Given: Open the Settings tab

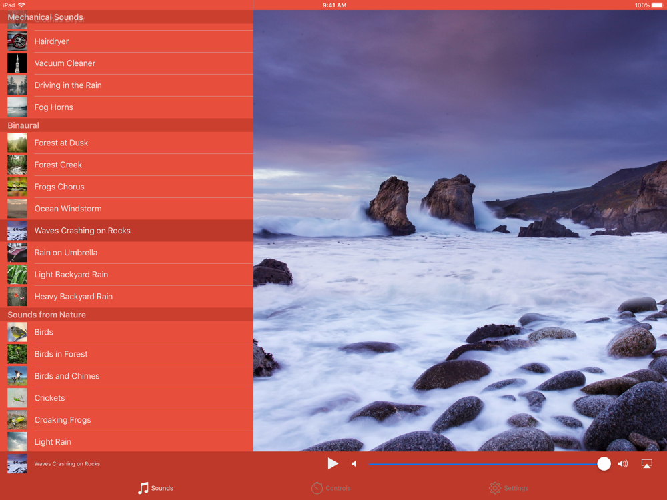Looking at the screenshot, I should [x=508, y=488].
